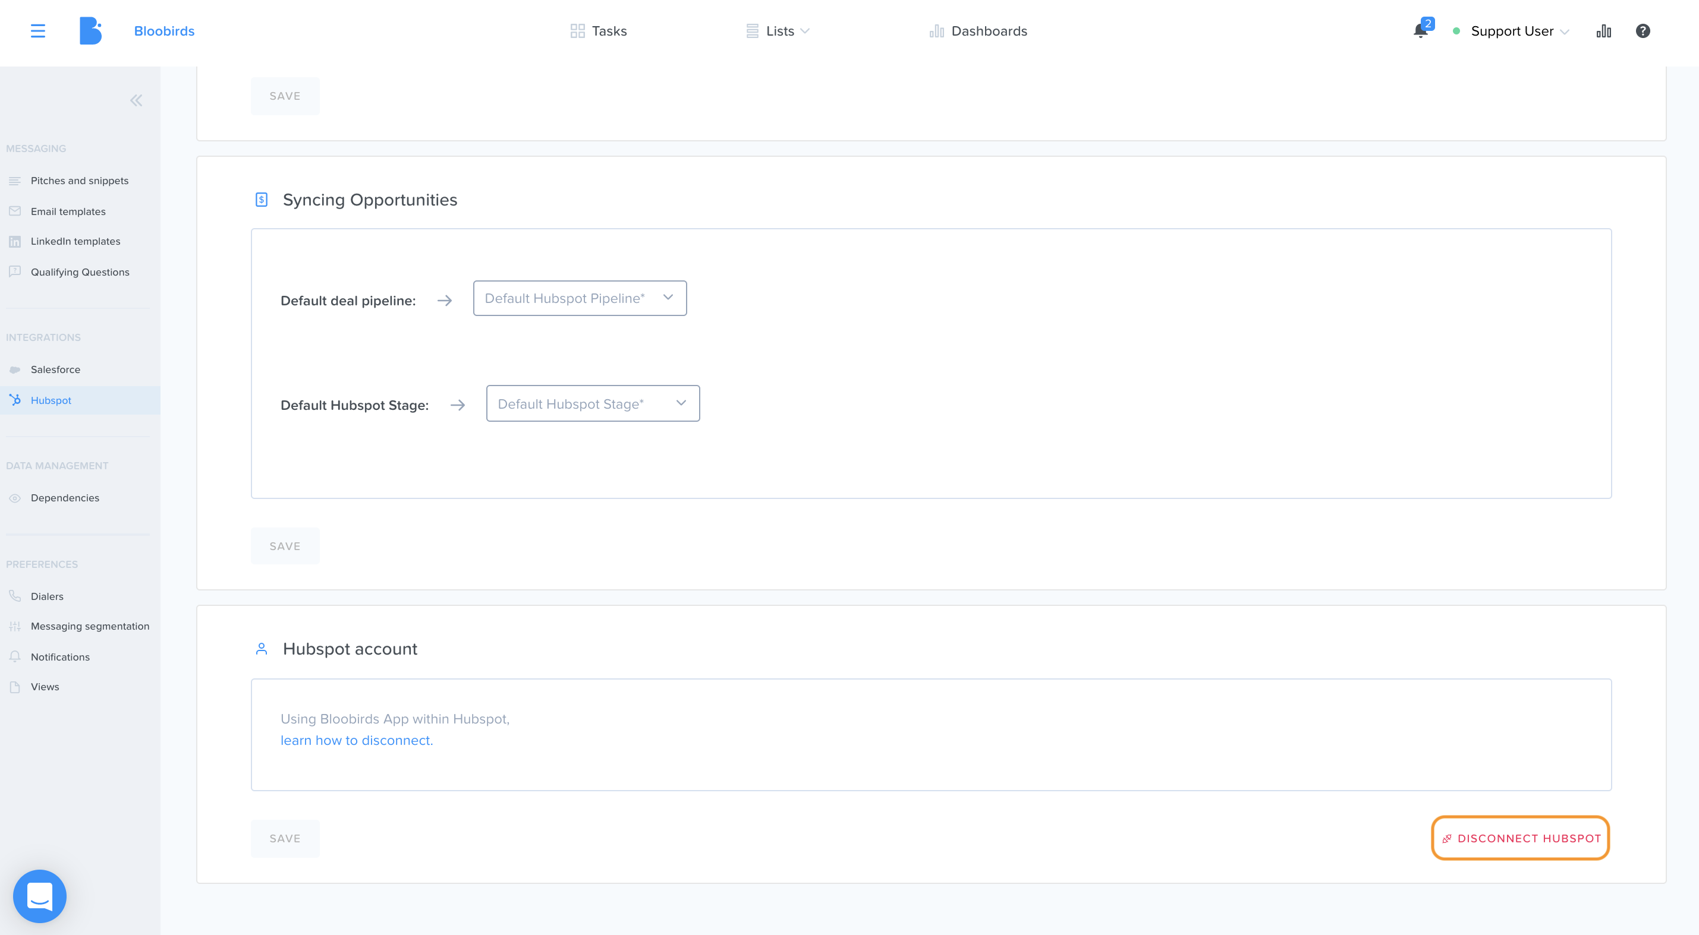The height and width of the screenshot is (935, 1699).
Task: Open the bar chart icon in header
Action: tap(1603, 31)
